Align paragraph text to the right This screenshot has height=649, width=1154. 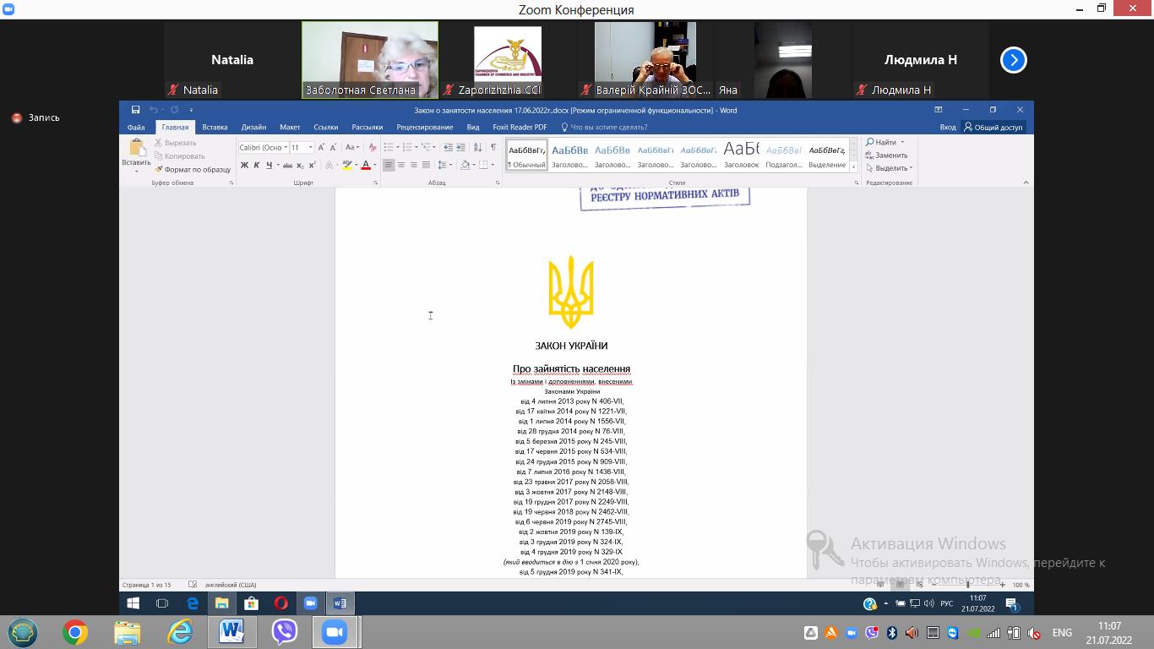tap(414, 165)
